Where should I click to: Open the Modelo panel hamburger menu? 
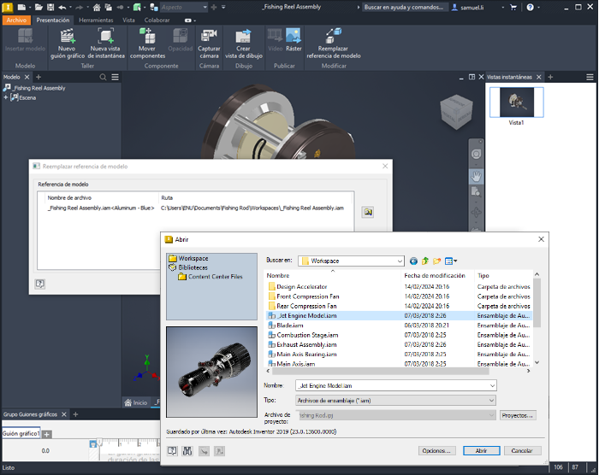coord(115,77)
